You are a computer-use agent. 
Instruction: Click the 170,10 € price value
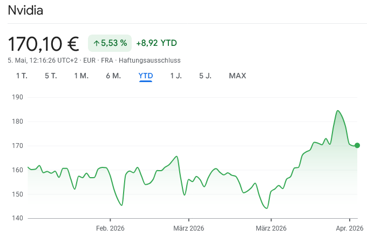[x=44, y=44]
